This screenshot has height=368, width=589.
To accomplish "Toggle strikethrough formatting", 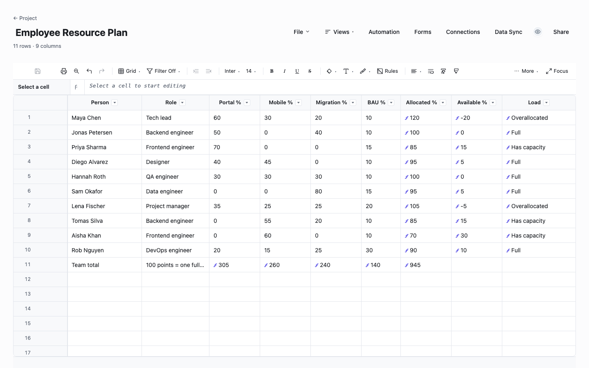I will [x=310, y=71].
